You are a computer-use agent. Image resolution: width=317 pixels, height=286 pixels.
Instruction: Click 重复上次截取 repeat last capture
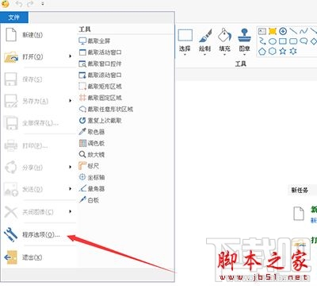(x=101, y=121)
